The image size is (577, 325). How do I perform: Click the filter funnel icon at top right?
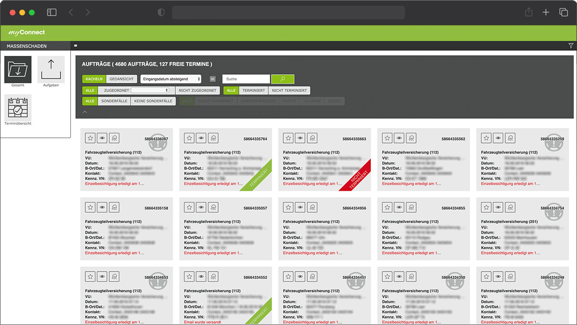(x=571, y=46)
